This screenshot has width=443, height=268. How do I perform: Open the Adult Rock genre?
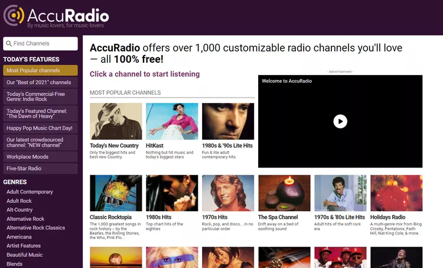point(19,201)
